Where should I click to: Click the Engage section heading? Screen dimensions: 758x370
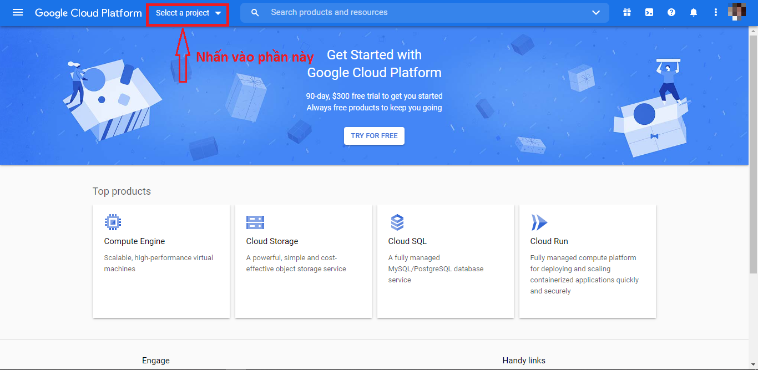(156, 361)
